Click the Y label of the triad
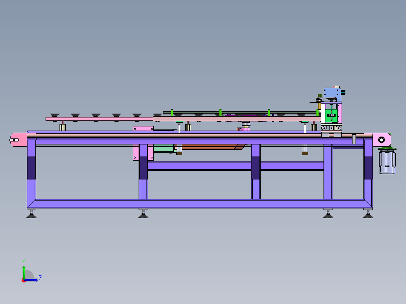 24,261
